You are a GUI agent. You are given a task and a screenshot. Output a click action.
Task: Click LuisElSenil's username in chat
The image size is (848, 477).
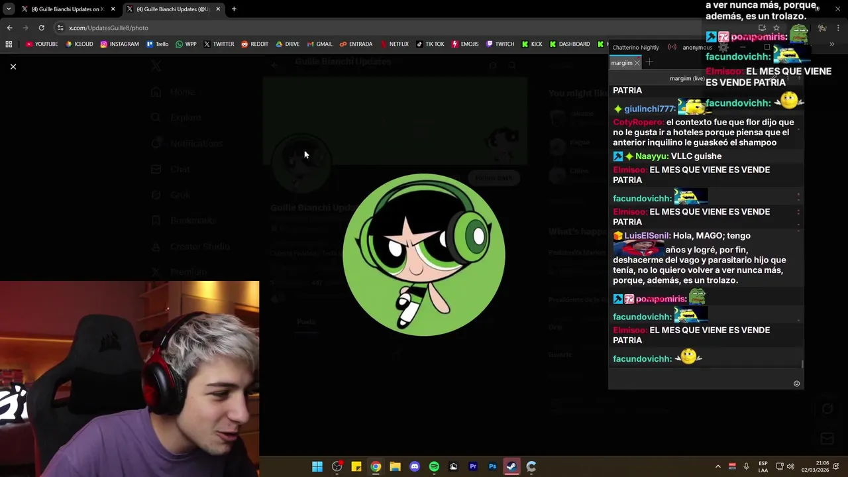coord(647,236)
